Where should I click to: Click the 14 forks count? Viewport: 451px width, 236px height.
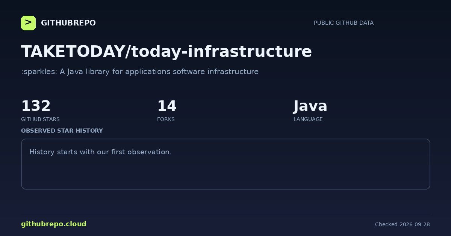(x=167, y=106)
